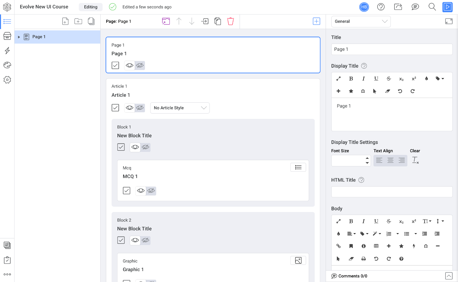Viewport: 458px width, 282px height.
Task: Select the lightning bolt icon in sidebar
Action: point(7,51)
